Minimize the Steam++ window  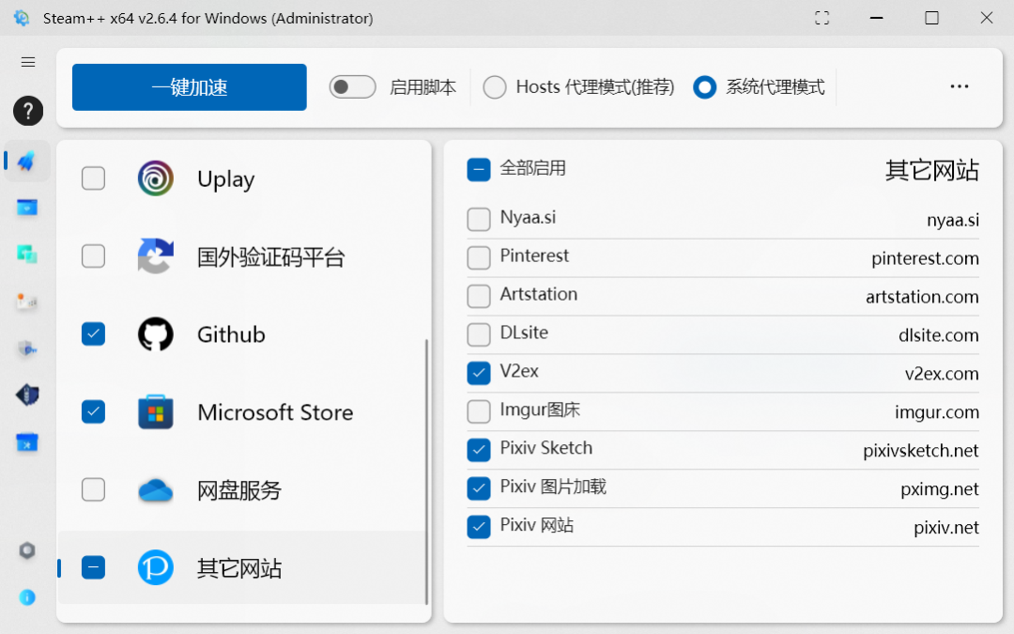(x=876, y=18)
